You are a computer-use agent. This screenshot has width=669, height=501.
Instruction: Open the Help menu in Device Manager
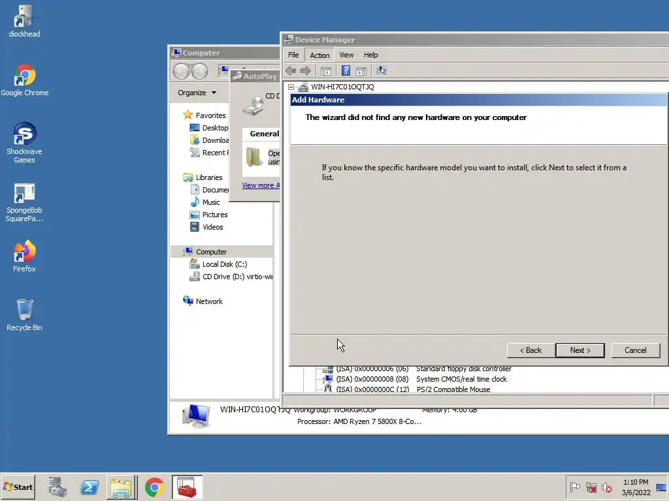[x=371, y=55]
